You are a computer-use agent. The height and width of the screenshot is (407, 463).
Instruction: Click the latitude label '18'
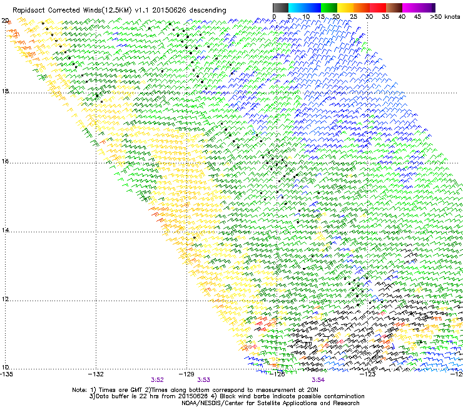point(5,91)
